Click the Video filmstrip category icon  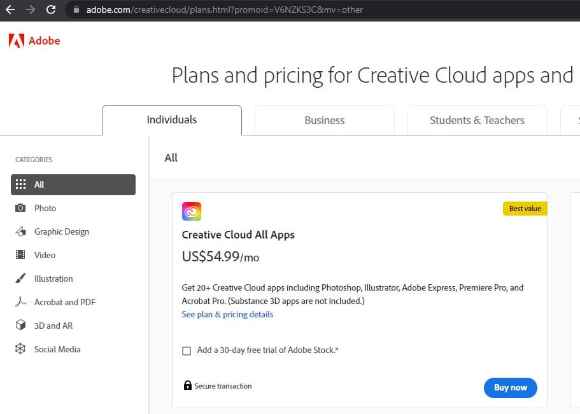pyautogui.click(x=20, y=255)
